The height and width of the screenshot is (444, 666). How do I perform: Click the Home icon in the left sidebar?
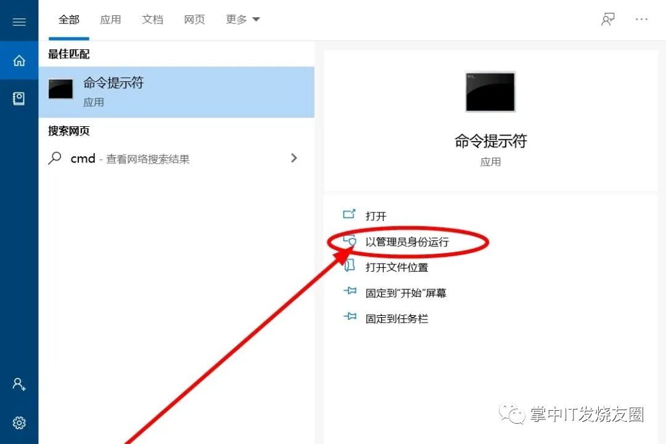19,60
